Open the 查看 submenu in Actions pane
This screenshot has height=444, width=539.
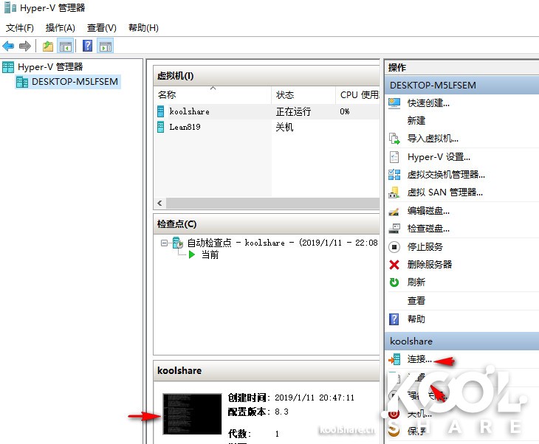coord(416,301)
